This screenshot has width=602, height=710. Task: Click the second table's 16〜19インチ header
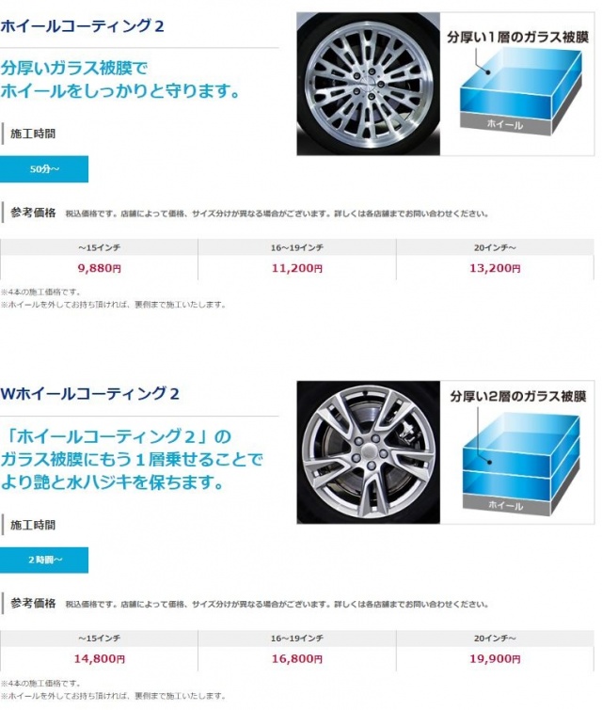tap(297, 639)
